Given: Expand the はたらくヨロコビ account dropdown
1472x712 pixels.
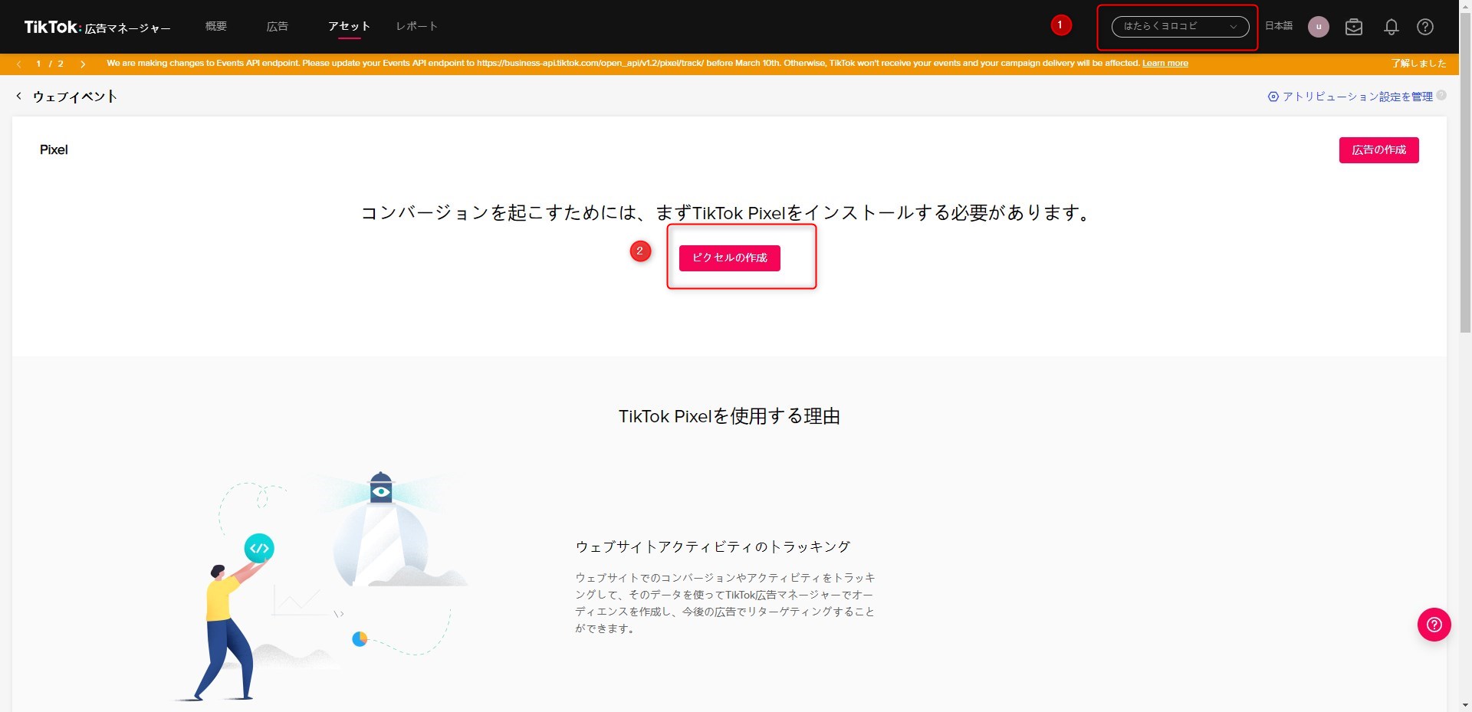Looking at the screenshot, I should [x=1179, y=26].
